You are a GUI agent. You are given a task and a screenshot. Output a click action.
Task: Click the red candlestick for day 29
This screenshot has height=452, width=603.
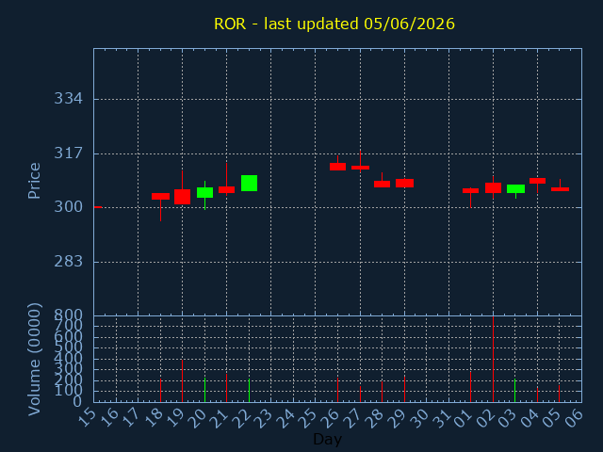point(404,183)
